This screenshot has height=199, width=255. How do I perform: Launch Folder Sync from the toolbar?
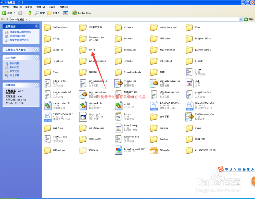(82, 13)
